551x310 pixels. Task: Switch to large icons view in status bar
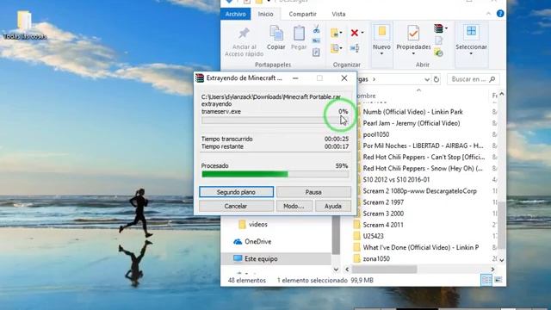click(498, 280)
